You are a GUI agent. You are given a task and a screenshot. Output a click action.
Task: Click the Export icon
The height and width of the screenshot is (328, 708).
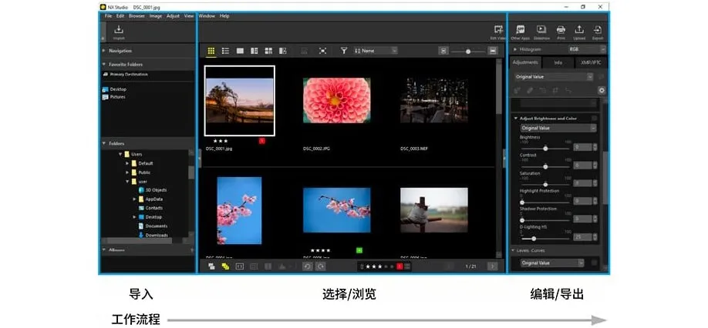point(598,30)
